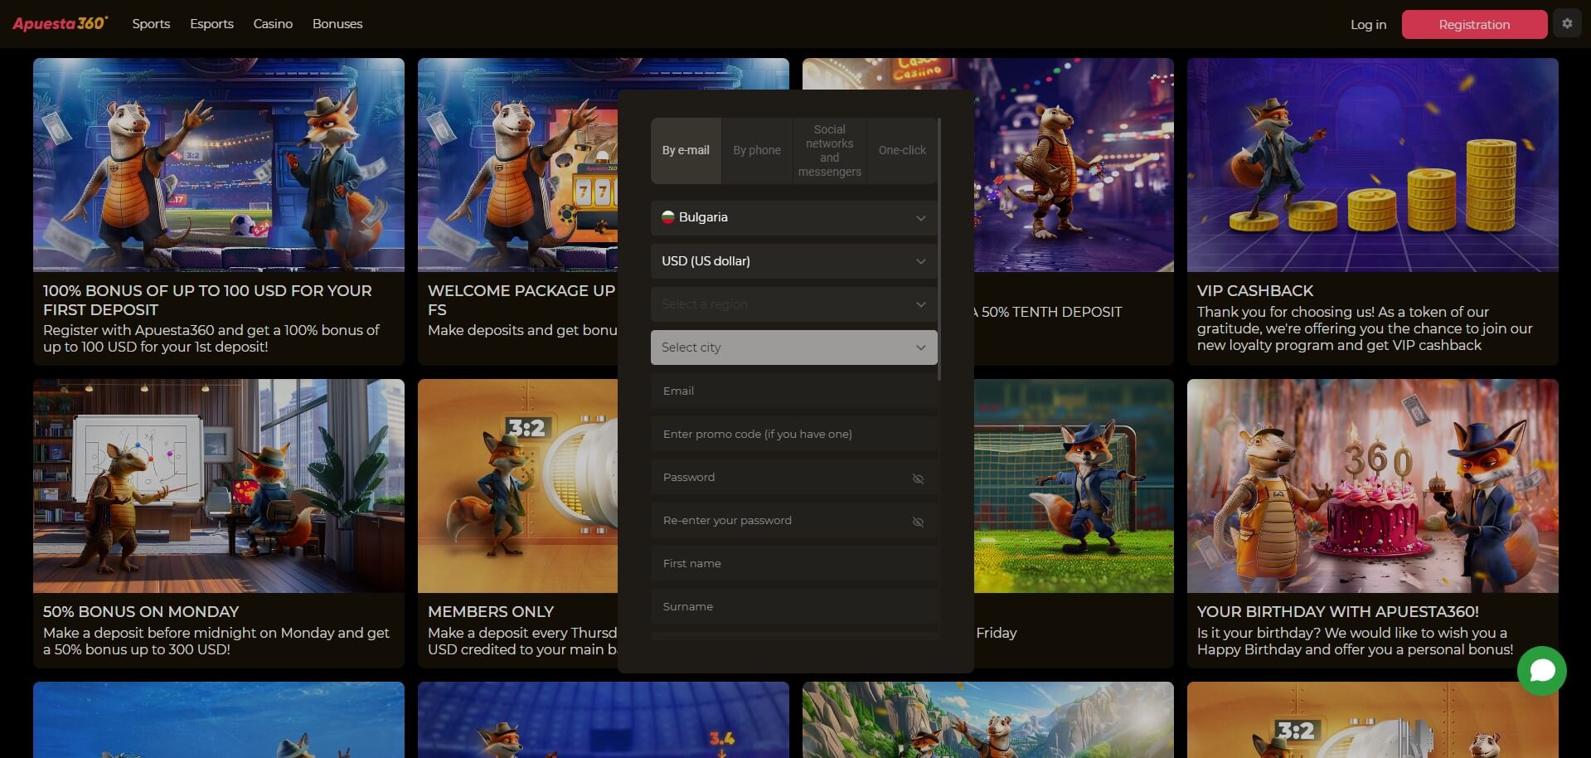Open the VIP Cashback coins image
This screenshot has height=758, width=1591.
[1372, 164]
